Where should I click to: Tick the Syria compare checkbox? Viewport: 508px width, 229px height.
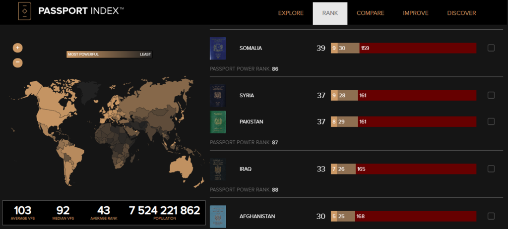pos(491,95)
